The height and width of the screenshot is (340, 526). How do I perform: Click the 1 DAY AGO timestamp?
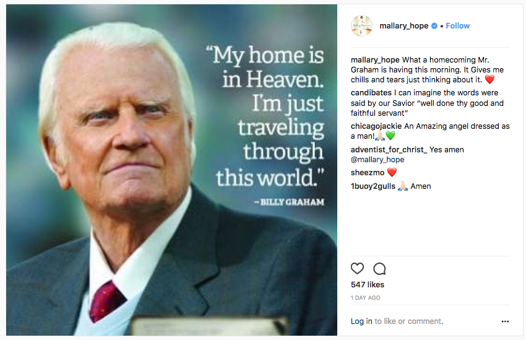click(x=366, y=298)
